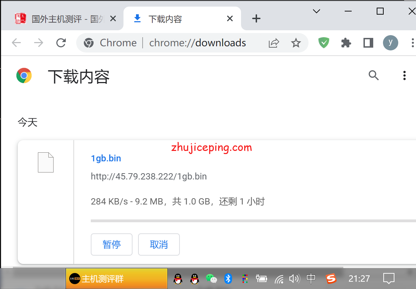Open the 1gb.bin file name link

(106, 159)
